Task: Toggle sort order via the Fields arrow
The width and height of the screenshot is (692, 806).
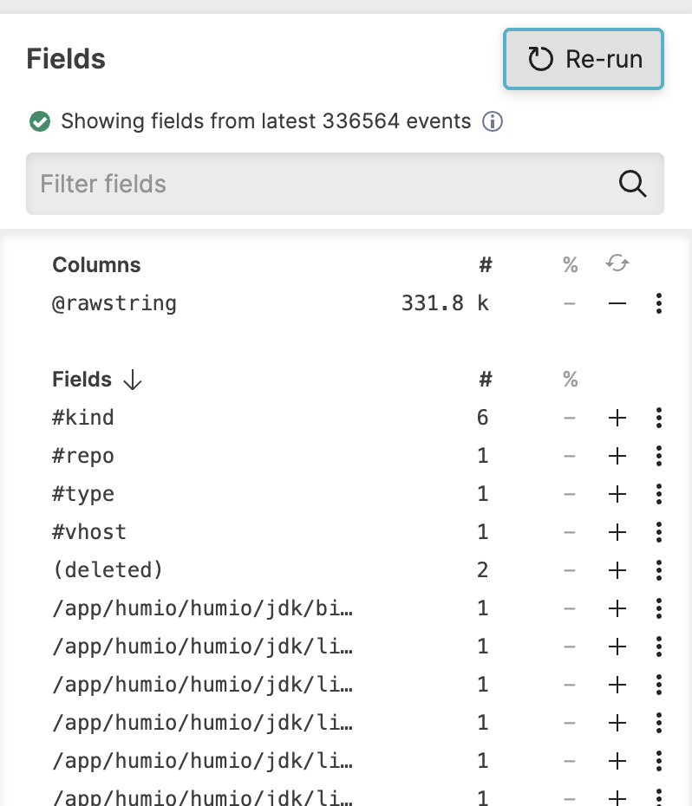Action: click(131, 380)
